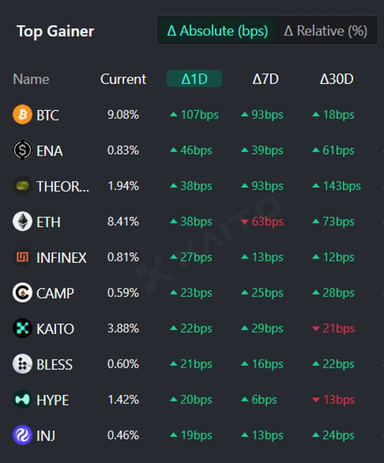Click the BLESS logo icon

[22, 364]
